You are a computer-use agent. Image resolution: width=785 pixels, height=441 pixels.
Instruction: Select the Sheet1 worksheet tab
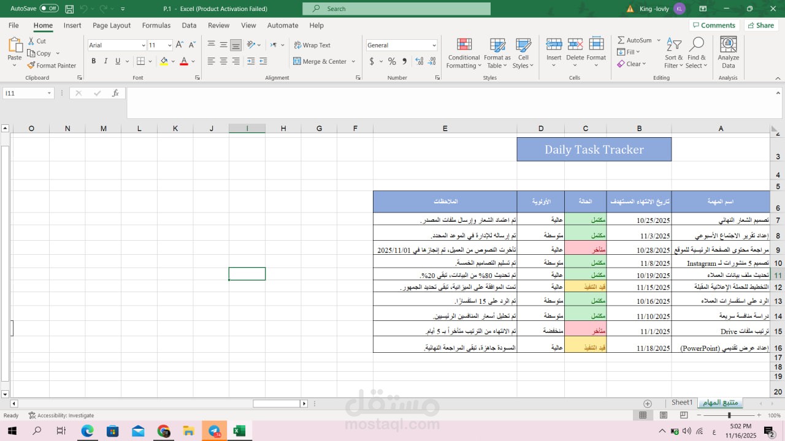[x=681, y=402]
